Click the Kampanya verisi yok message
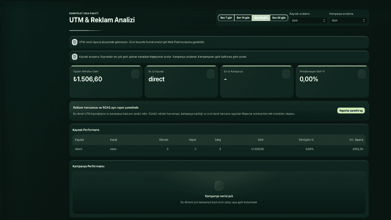 click(219, 196)
